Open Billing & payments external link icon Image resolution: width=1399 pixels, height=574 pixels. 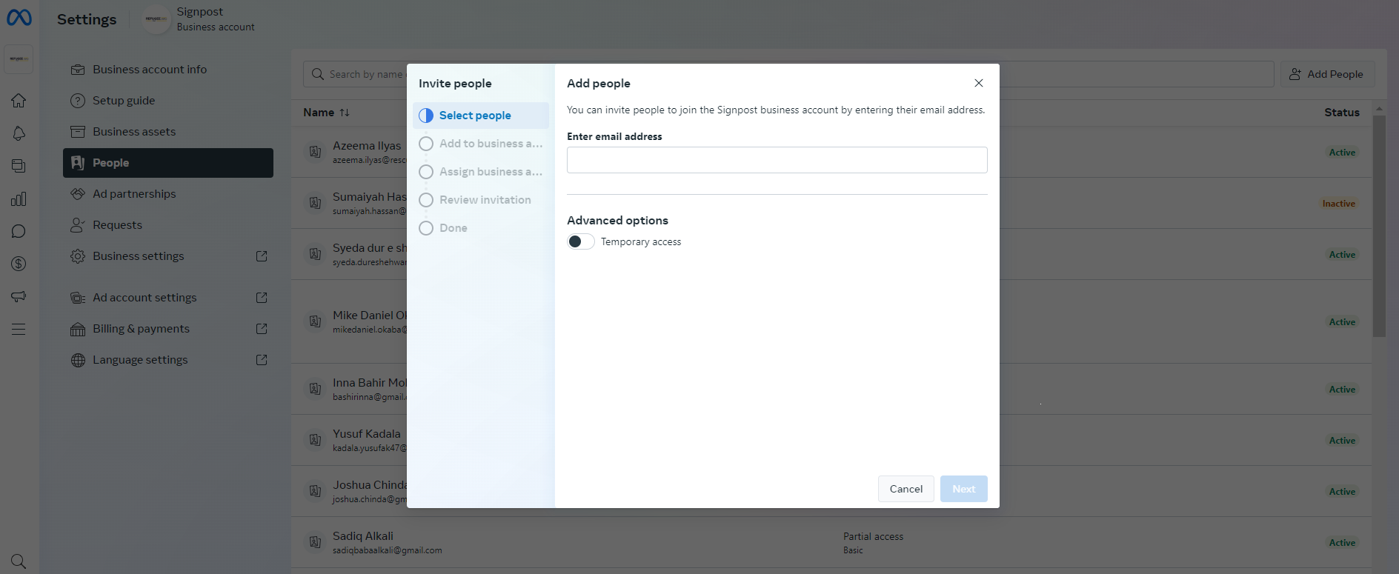click(262, 329)
